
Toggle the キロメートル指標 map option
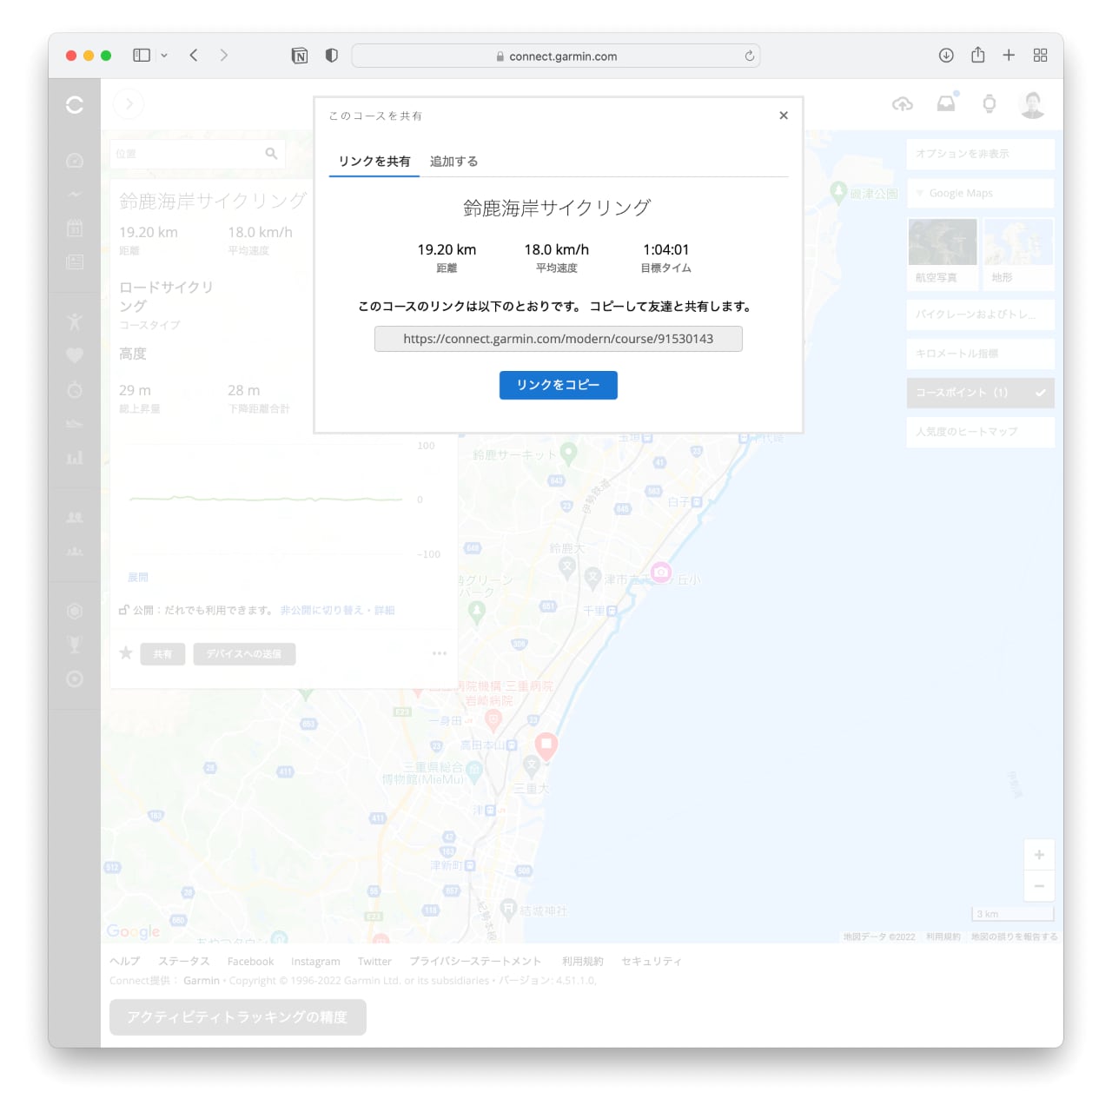point(980,354)
